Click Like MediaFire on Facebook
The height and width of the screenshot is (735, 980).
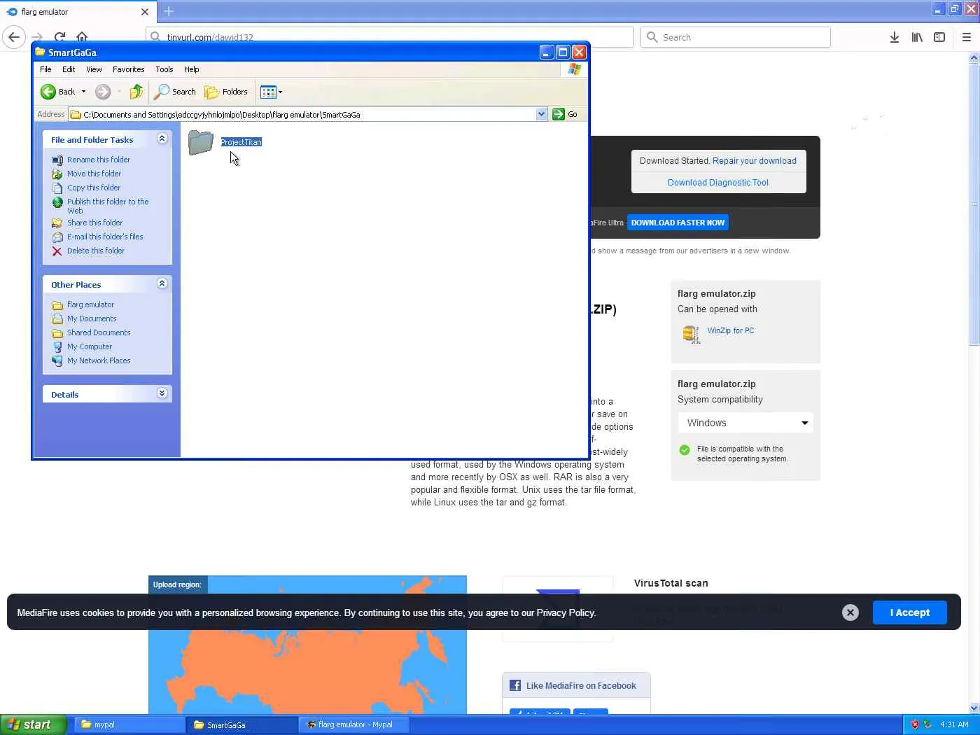click(x=577, y=686)
